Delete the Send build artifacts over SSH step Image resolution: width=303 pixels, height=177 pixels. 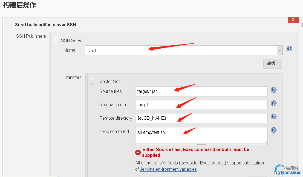(x=293, y=20)
